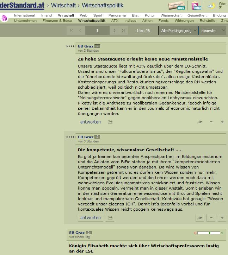Open Unternehmen subsection
Viewport: 228px width, 255px height.
[x=25, y=21]
